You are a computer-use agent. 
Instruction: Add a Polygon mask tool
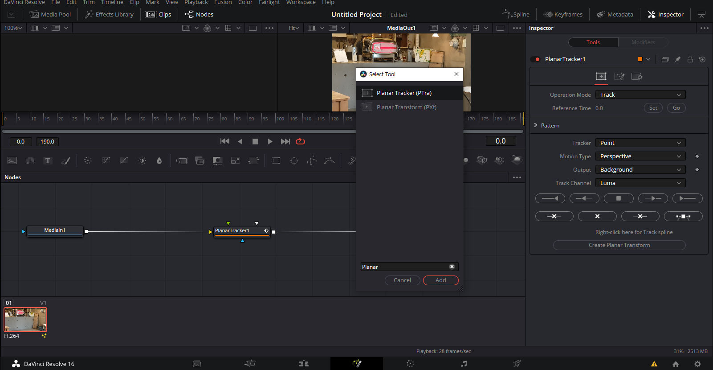pos(312,160)
